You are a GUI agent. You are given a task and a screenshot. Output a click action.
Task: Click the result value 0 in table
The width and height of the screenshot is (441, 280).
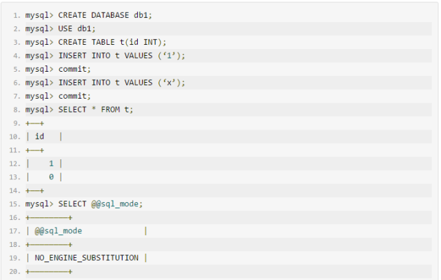(x=51, y=177)
